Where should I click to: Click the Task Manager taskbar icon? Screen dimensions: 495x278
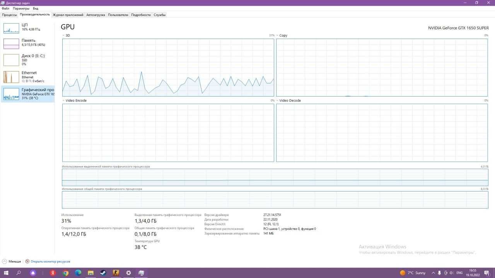tap(141, 273)
